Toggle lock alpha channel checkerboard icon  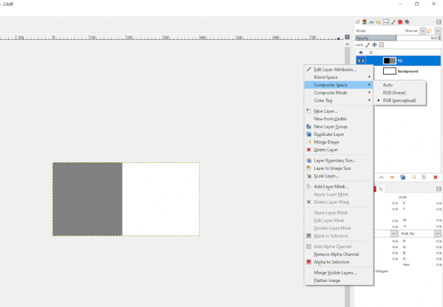tap(382, 44)
